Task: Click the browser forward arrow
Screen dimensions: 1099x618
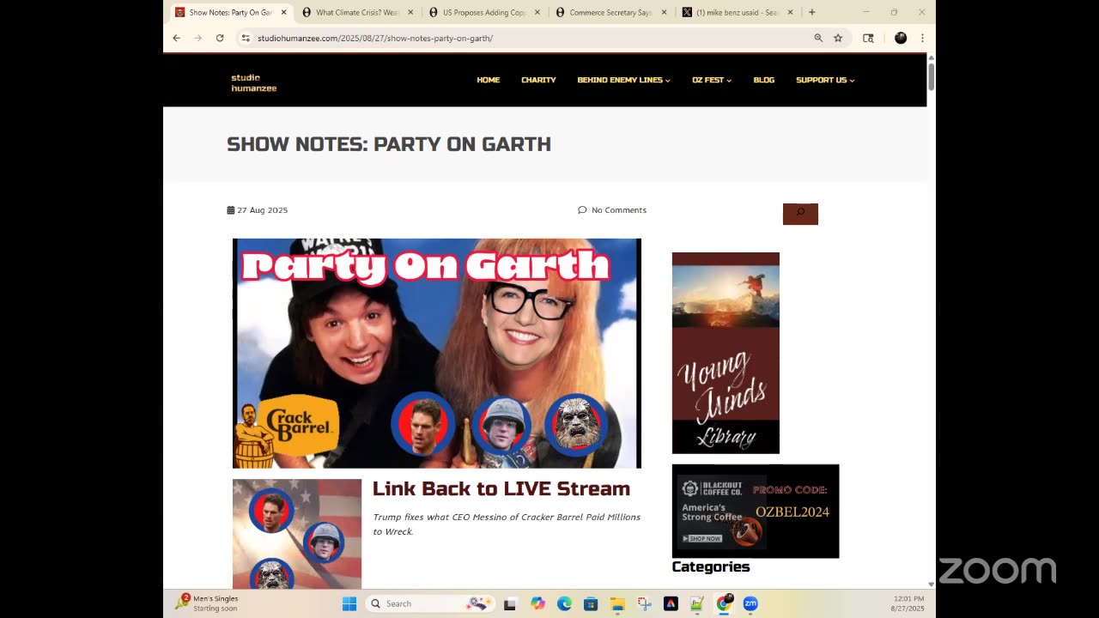Action: click(198, 38)
